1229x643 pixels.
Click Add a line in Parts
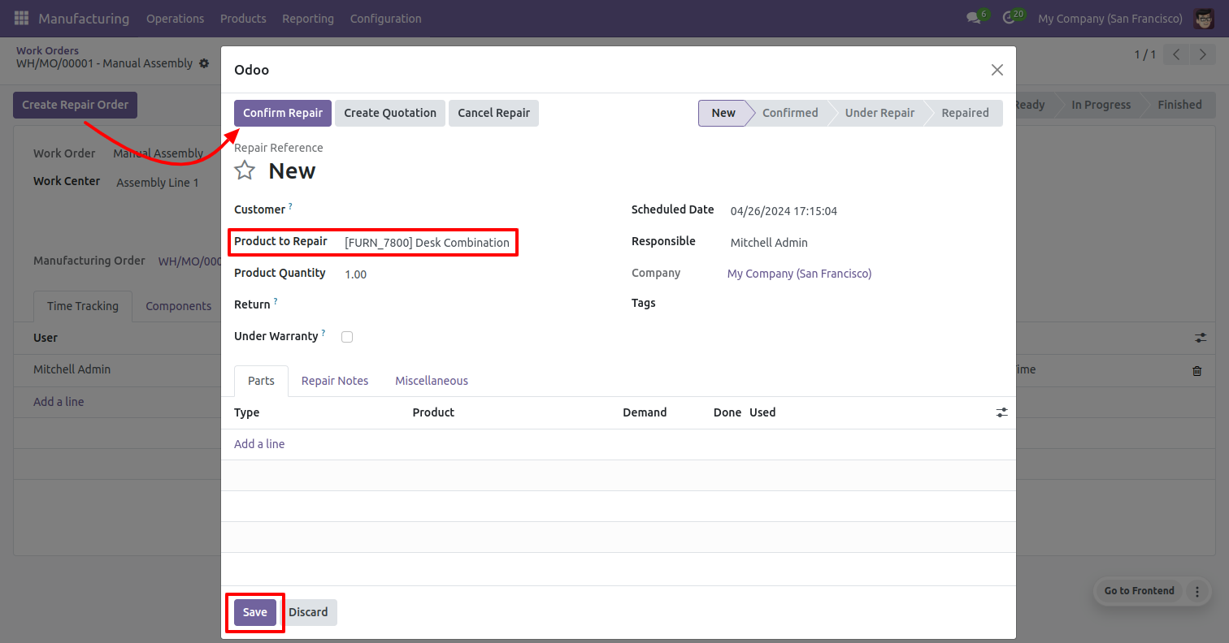coord(259,444)
